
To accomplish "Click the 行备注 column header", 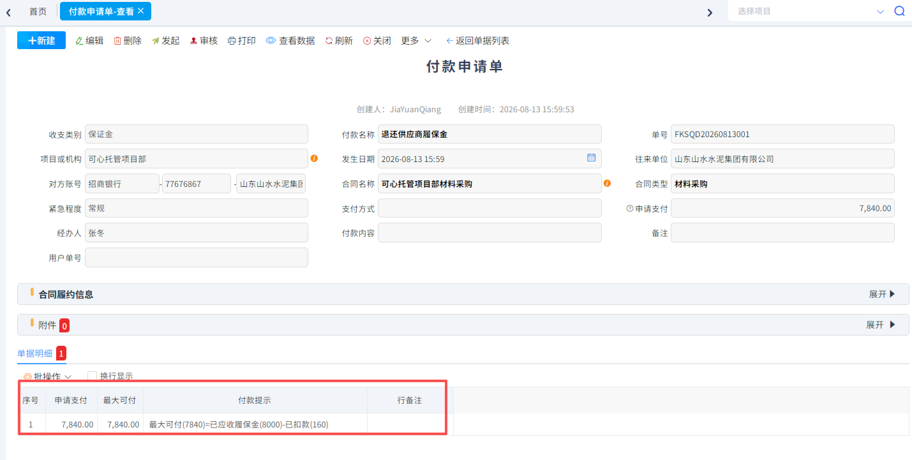I will [410, 400].
